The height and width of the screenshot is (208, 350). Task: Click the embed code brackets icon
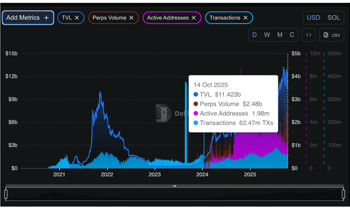click(309, 35)
